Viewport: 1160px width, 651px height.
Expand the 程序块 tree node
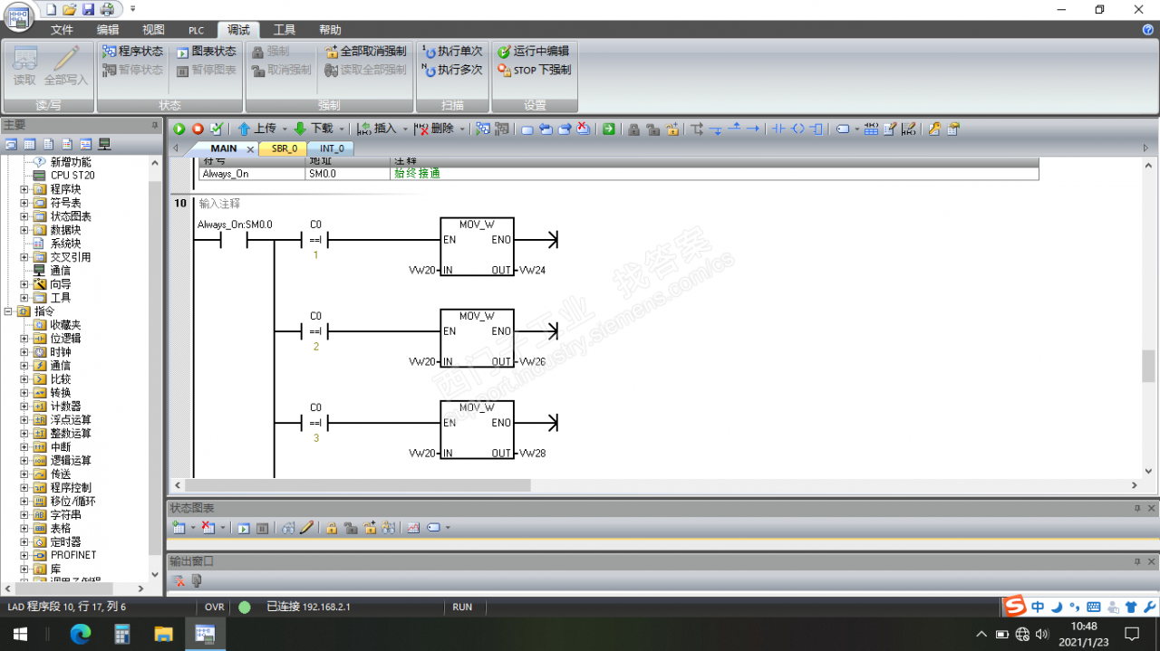point(24,189)
